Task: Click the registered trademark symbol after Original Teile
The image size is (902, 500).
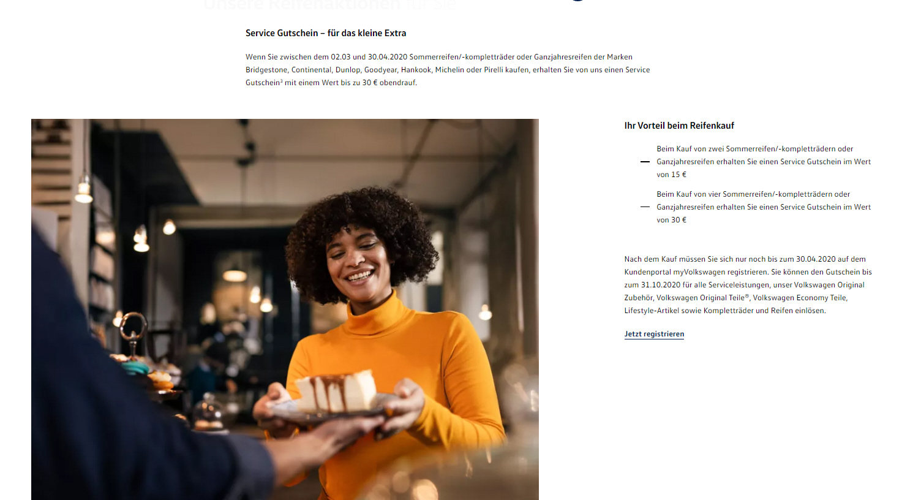Action: pyautogui.click(x=747, y=296)
